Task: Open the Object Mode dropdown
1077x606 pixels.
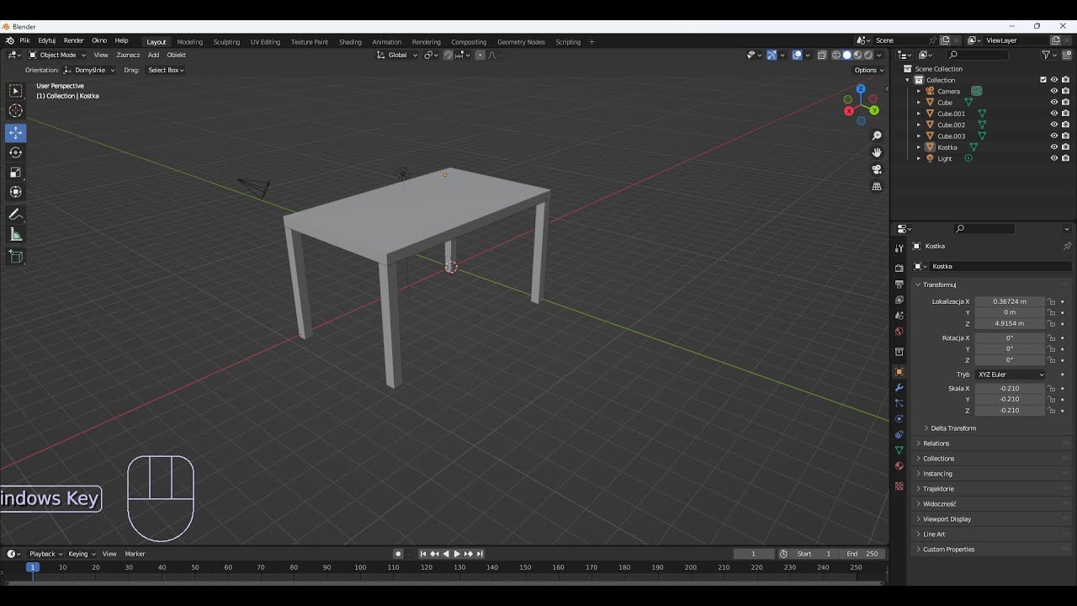Action: [x=57, y=55]
